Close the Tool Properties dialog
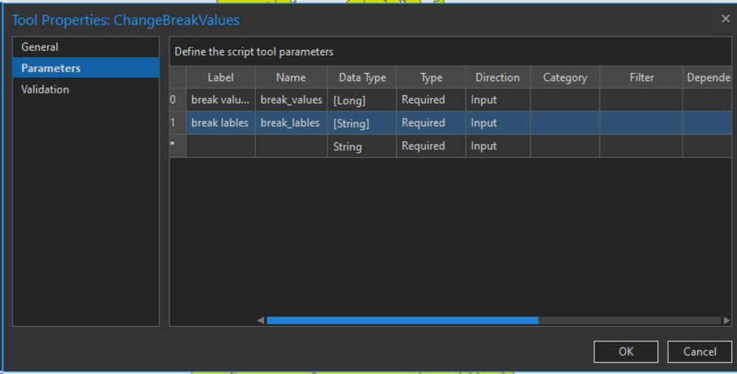737x374 pixels. 724,19
